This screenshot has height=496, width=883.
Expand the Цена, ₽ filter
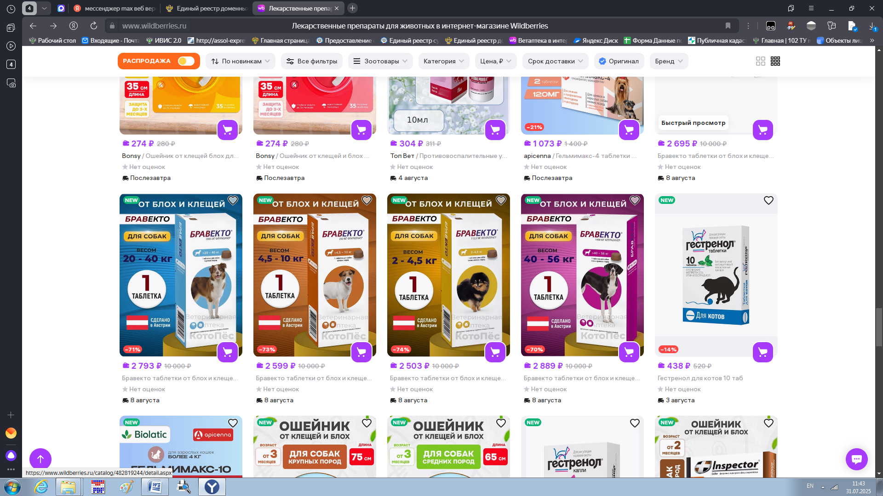coord(496,61)
